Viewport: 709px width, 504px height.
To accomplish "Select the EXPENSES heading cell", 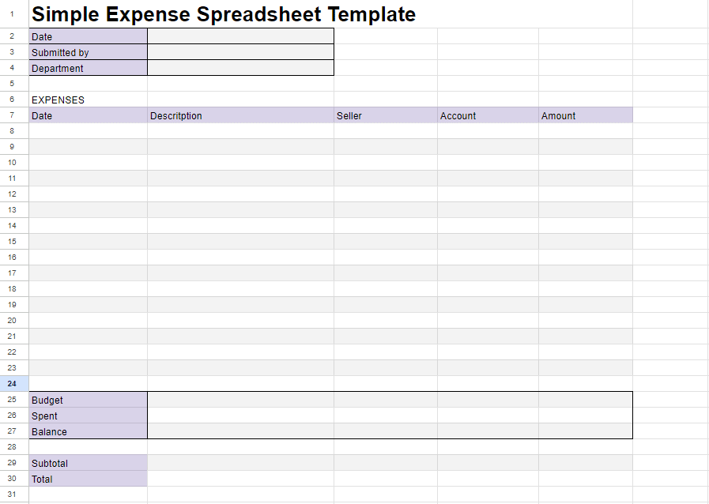I will pos(89,100).
